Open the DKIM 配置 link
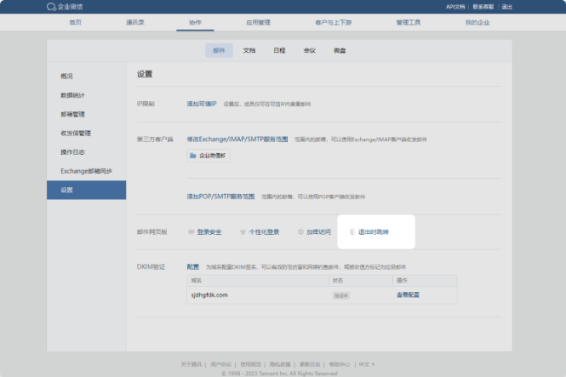 click(x=193, y=266)
